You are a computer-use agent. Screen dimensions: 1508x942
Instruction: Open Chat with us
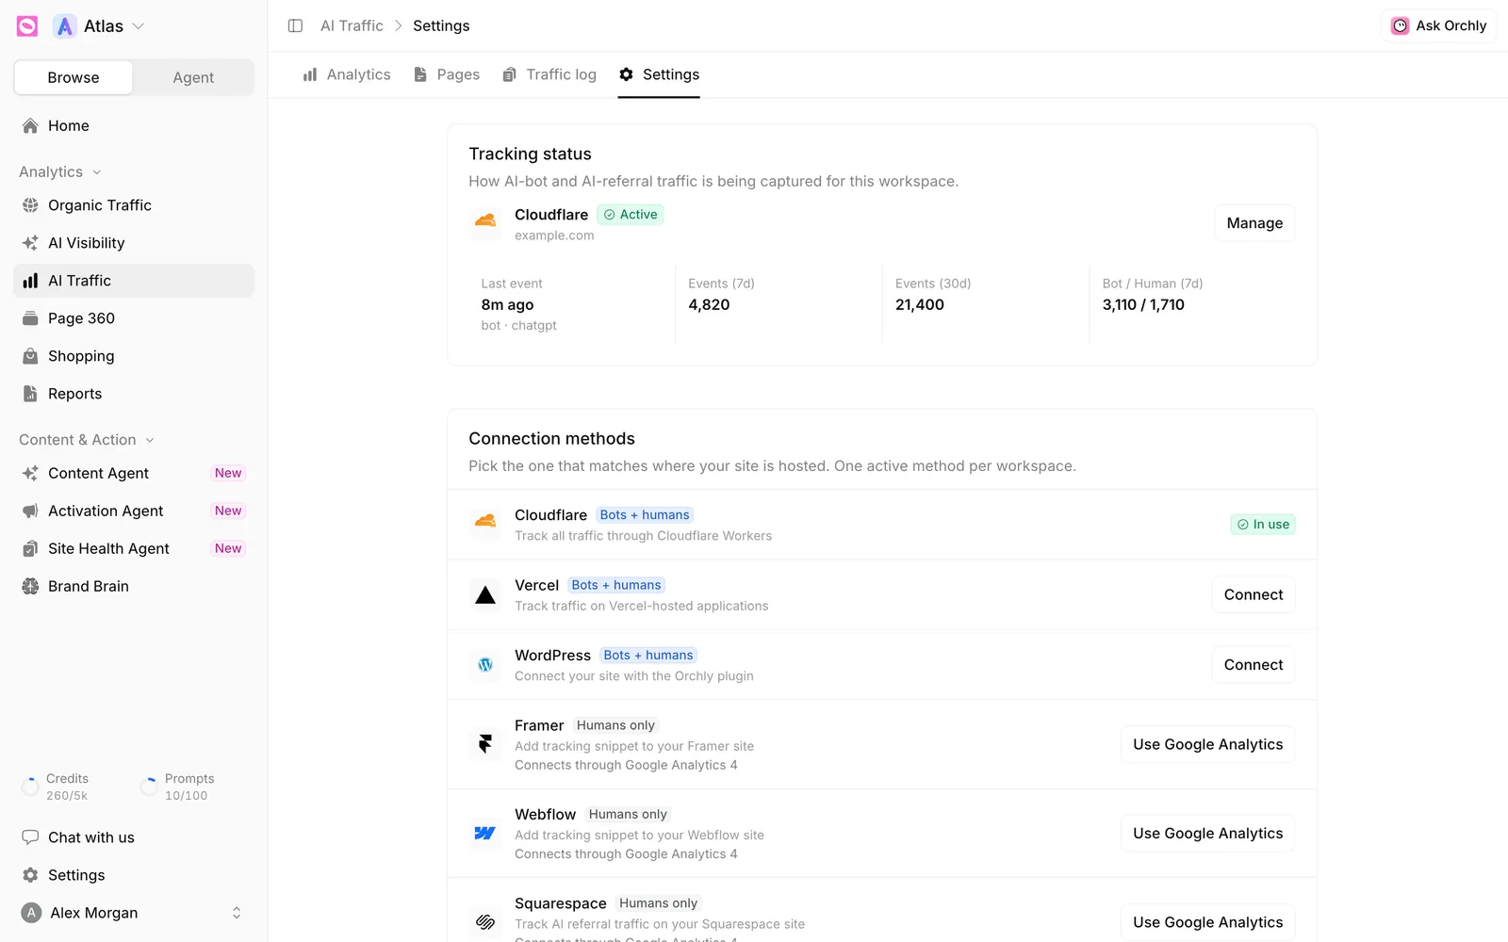click(134, 837)
